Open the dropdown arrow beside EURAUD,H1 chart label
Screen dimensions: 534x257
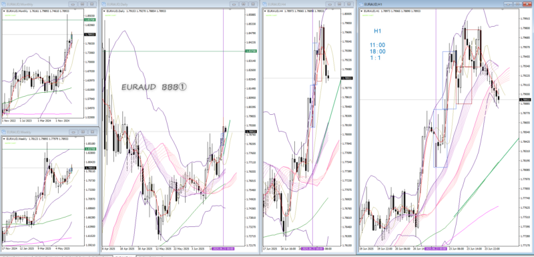coord(361,11)
